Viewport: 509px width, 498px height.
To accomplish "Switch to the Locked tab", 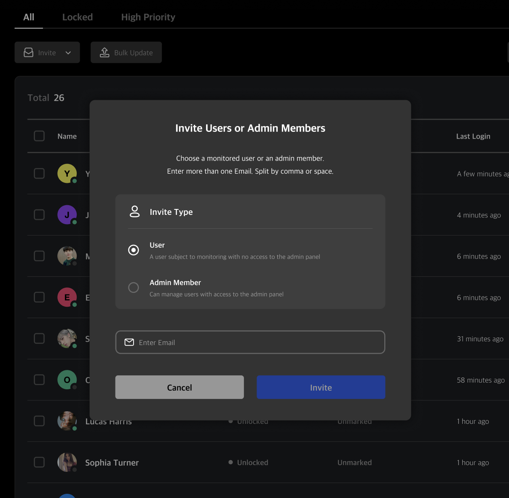I will click(x=78, y=17).
